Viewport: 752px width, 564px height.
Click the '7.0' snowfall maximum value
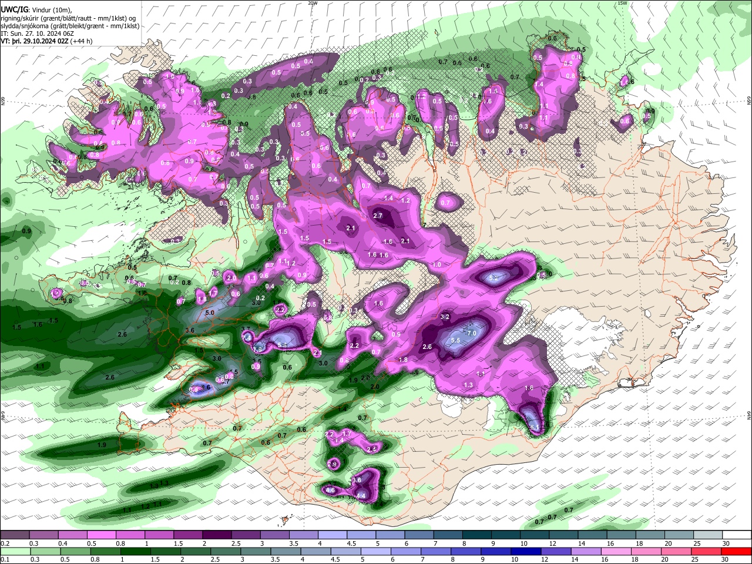(x=472, y=334)
